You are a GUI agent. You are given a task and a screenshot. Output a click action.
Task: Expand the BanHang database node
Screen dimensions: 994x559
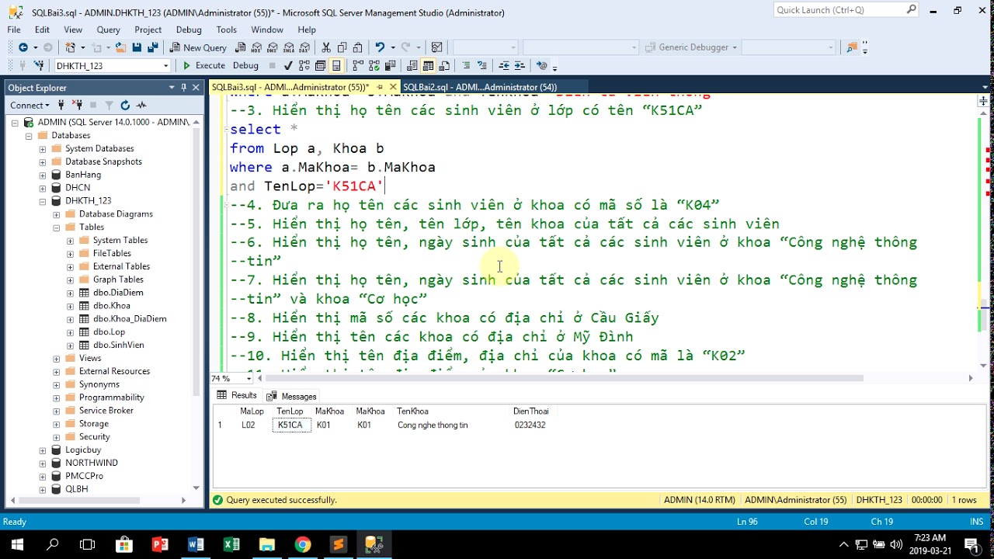click(x=42, y=175)
